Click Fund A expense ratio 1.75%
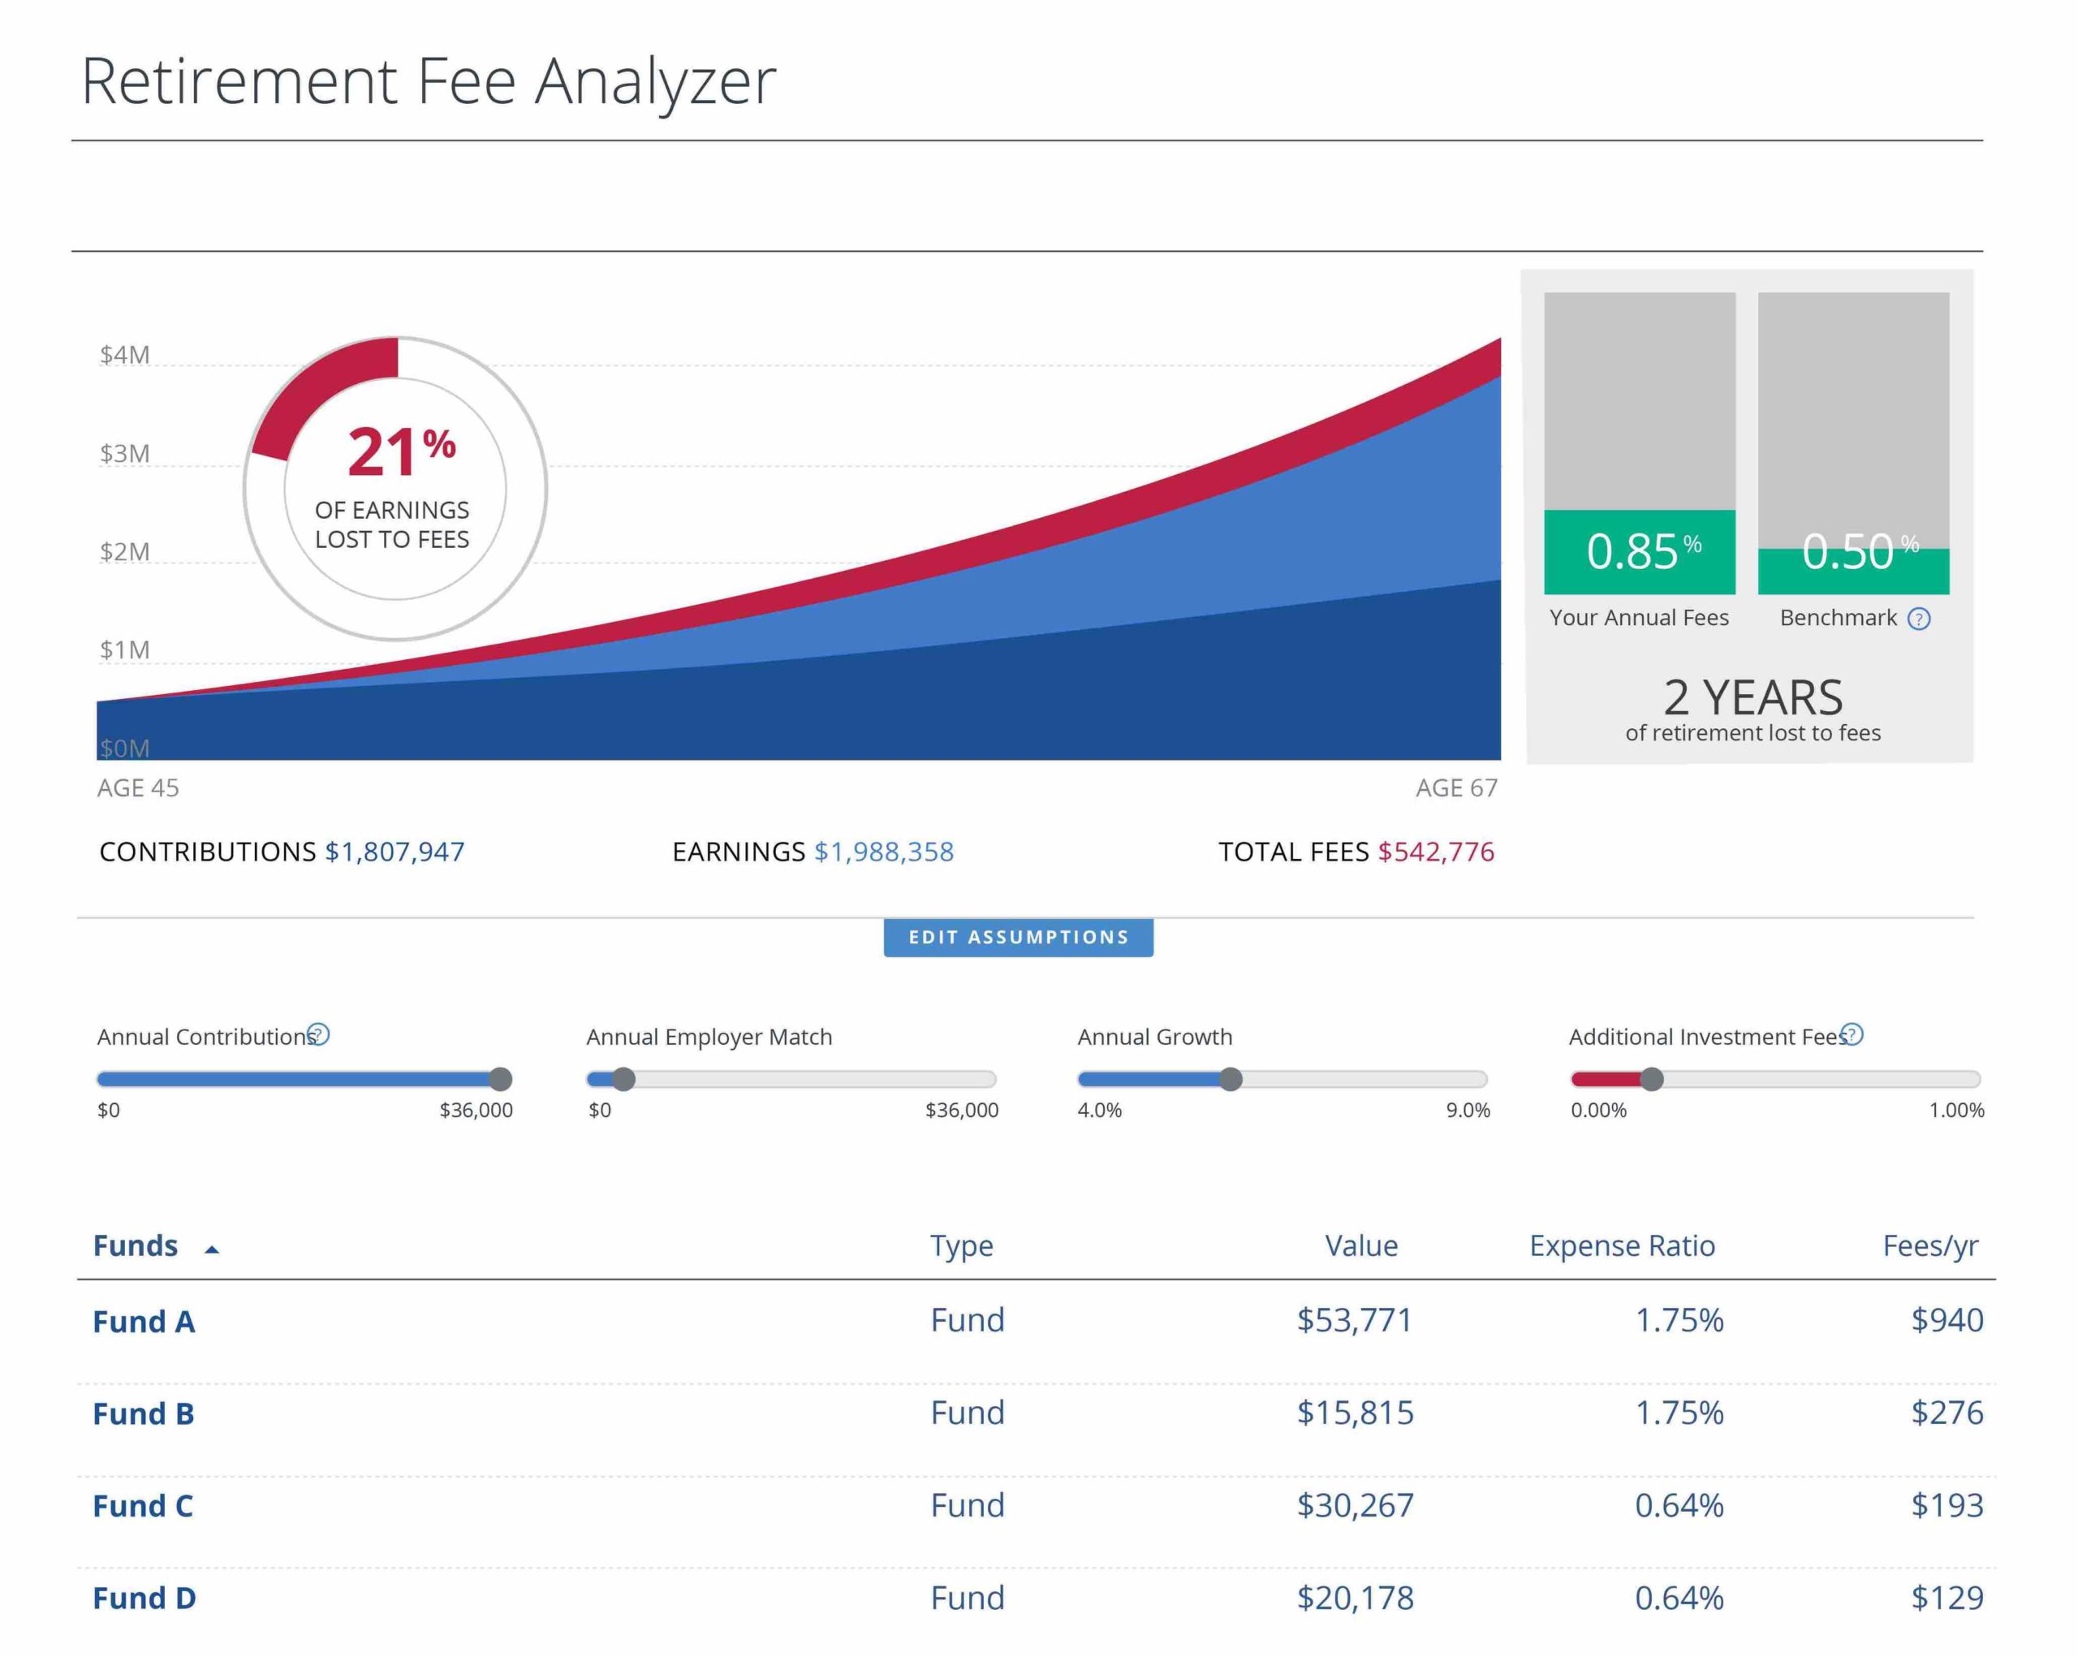This screenshot has width=2078, height=1657. click(x=1679, y=1319)
